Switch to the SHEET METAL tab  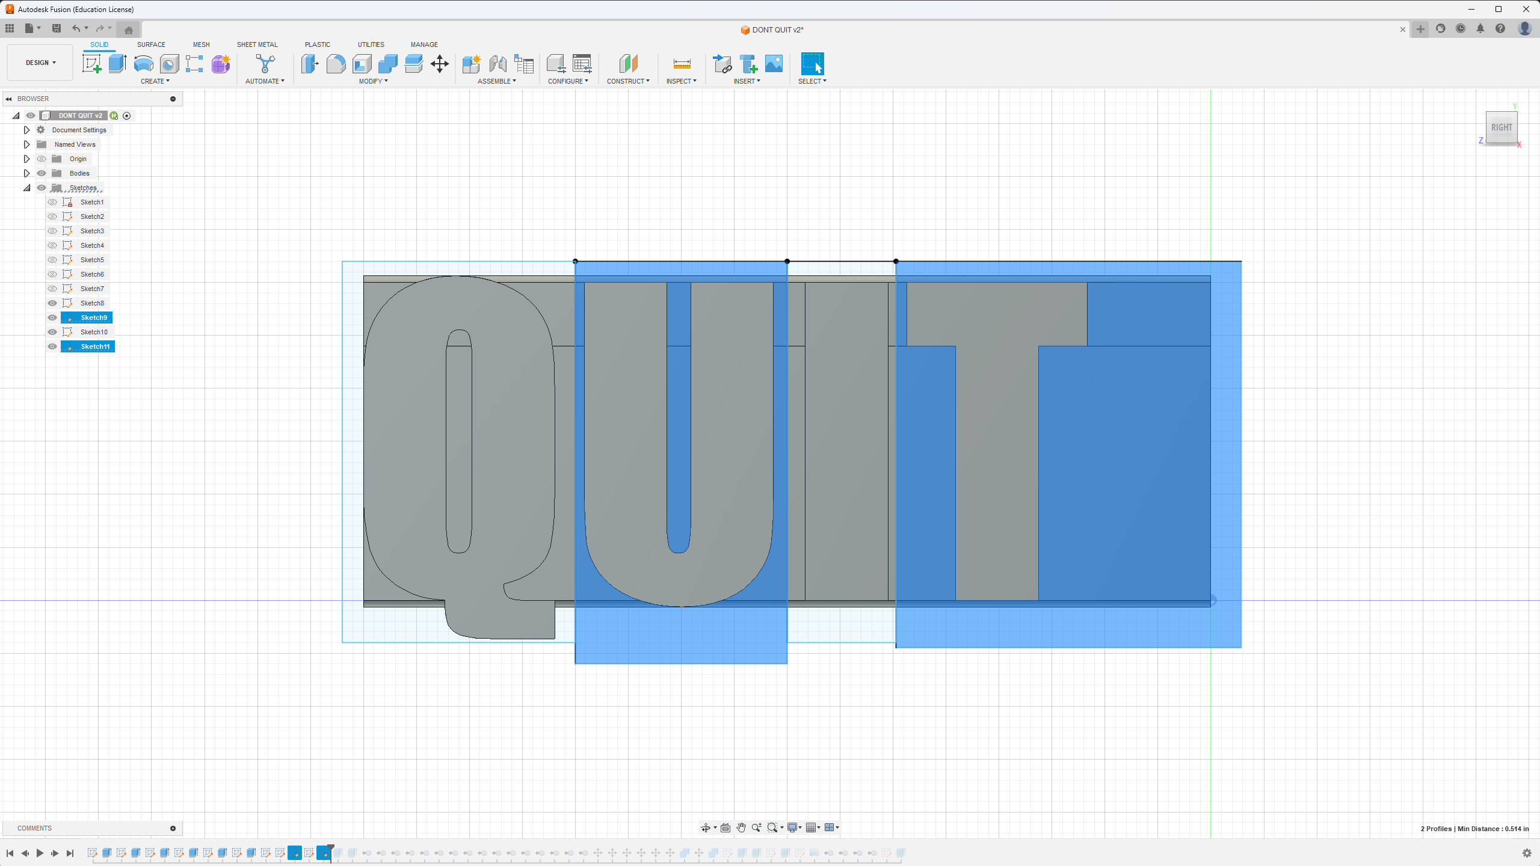(x=257, y=45)
